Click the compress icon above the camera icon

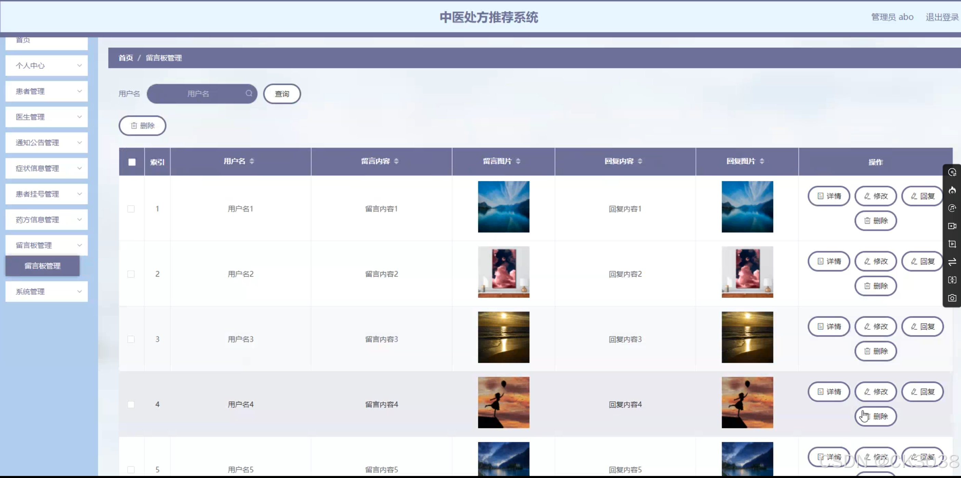pyautogui.click(x=952, y=280)
